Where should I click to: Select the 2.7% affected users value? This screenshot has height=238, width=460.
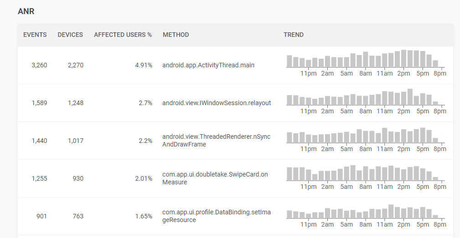click(145, 103)
